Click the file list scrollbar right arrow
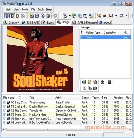The width and height of the screenshot is (134, 138). (130, 130)
